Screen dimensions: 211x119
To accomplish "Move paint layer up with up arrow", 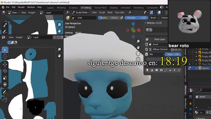I will coord(170,70).
